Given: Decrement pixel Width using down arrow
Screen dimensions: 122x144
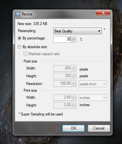Looking at the screenshot, I should (73, 70).
